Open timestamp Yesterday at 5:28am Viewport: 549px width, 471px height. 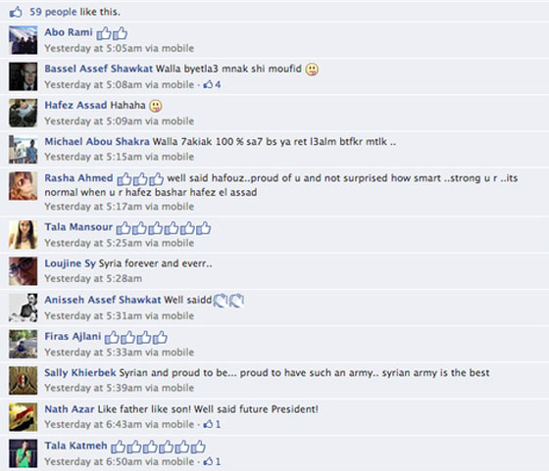click(93, 279)
